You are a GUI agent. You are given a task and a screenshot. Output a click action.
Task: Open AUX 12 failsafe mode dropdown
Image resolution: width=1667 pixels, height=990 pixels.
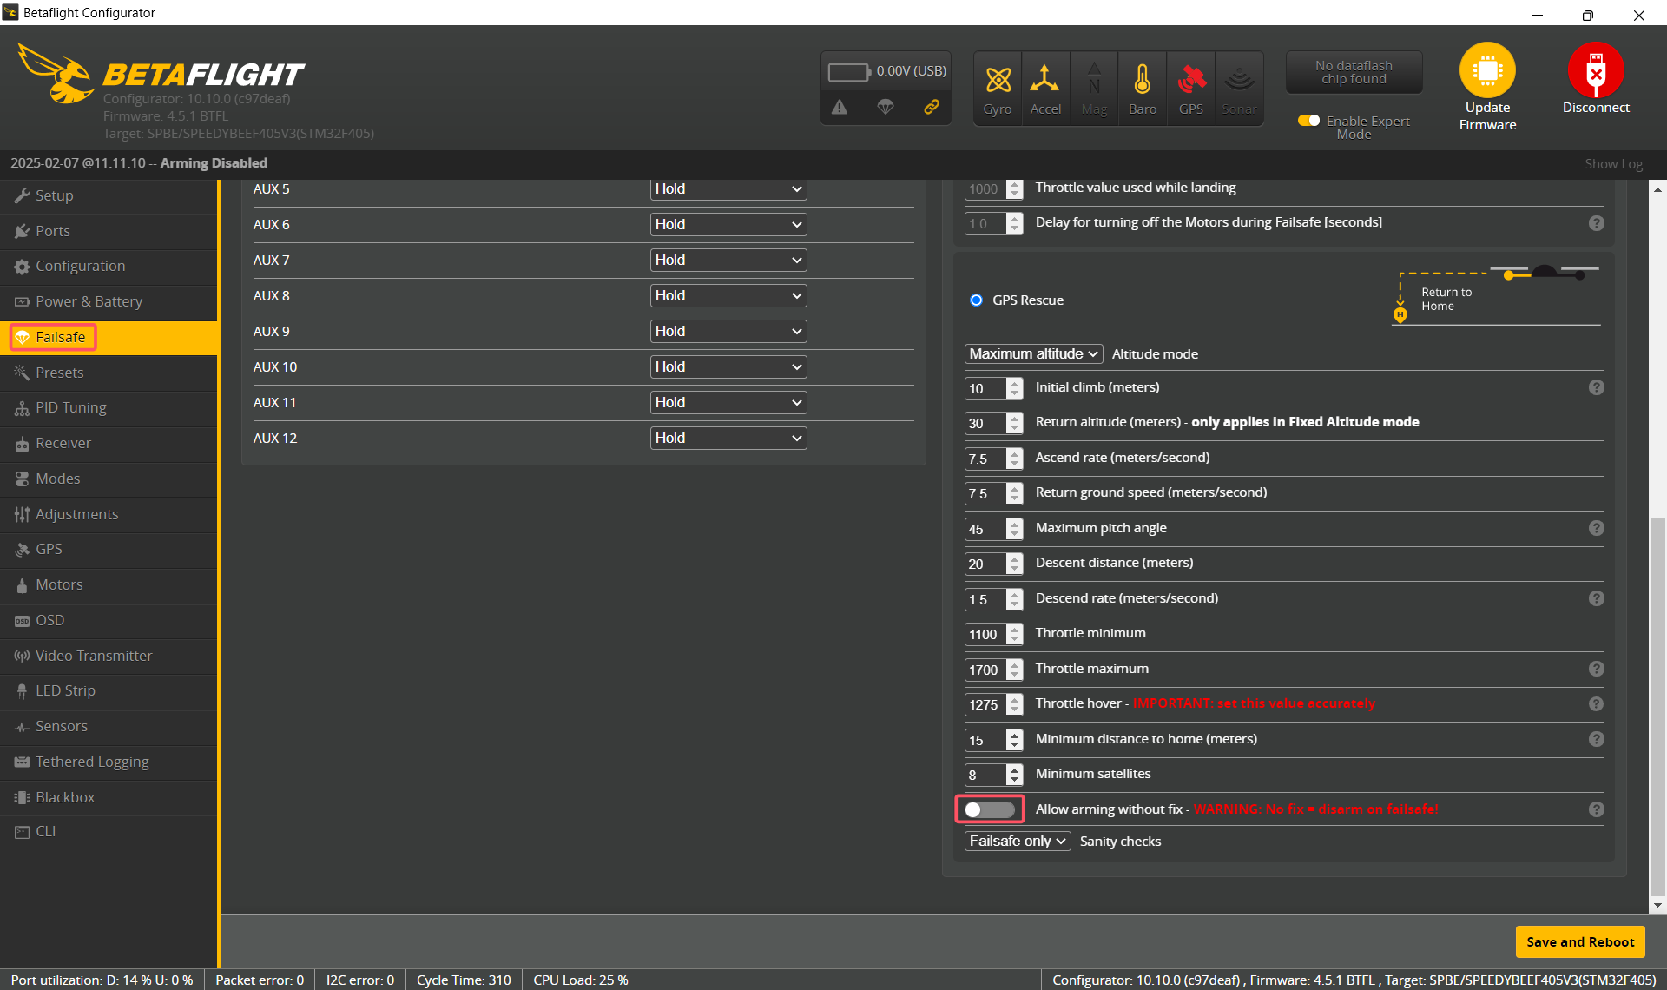click(728, 439)
